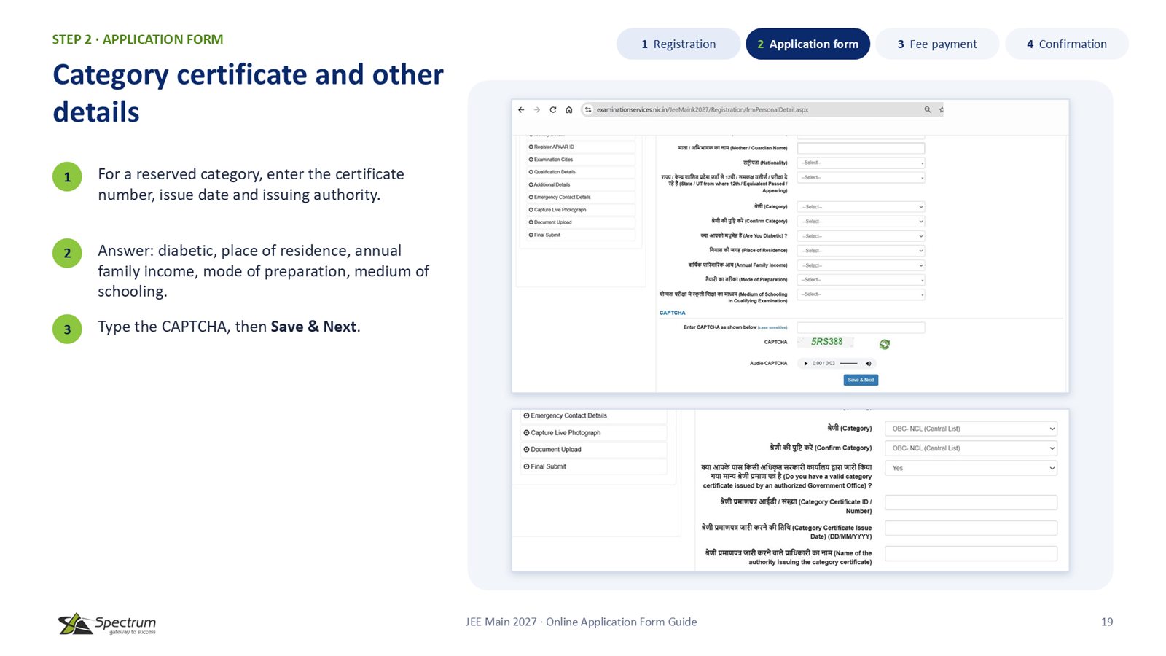The height and width of the screenshot is (656, 1166).
Task: Click the browser URL address bar
Action: point(762,110)
